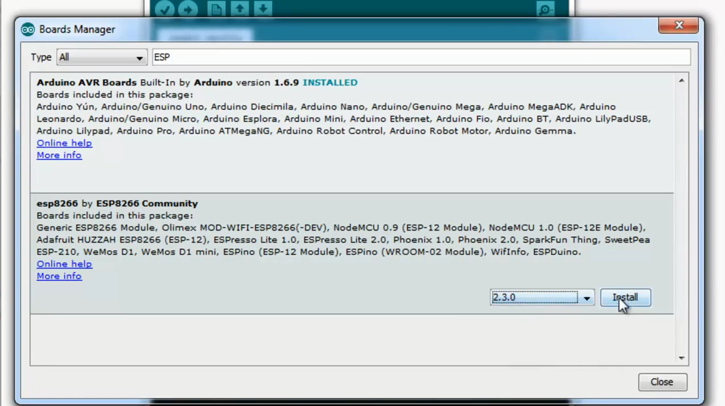Open the Type filter dropdown

[x=102, y=58]
